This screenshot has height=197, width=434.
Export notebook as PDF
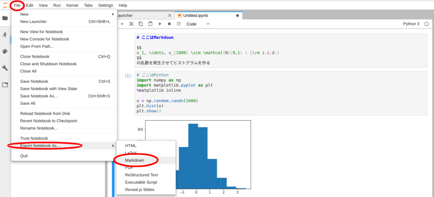point(146,167)
